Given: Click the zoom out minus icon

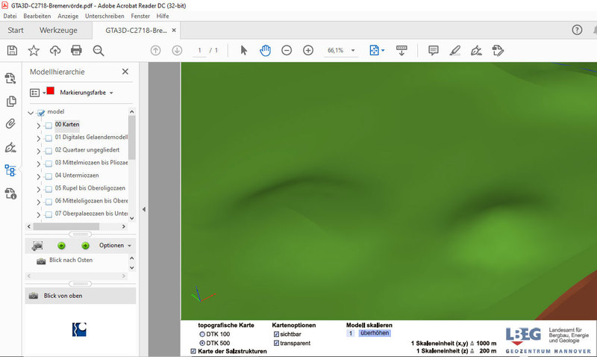Looking at the screenshot, I should 287,50.
